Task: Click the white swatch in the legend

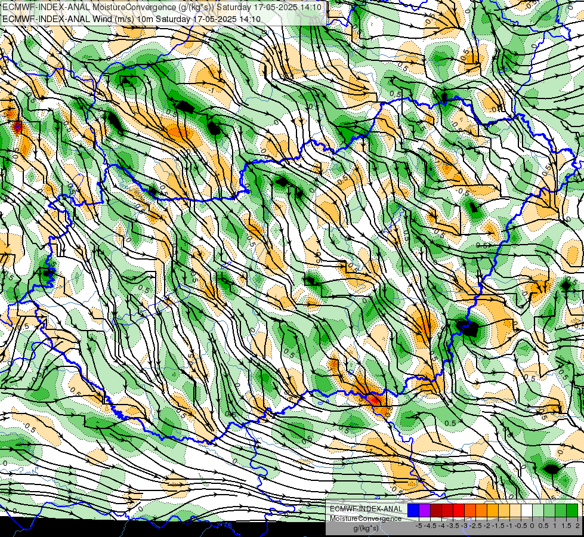Action: click(527, 510)
